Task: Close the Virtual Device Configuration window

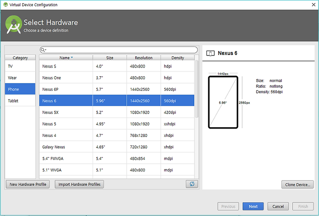Action: [314, 5]
